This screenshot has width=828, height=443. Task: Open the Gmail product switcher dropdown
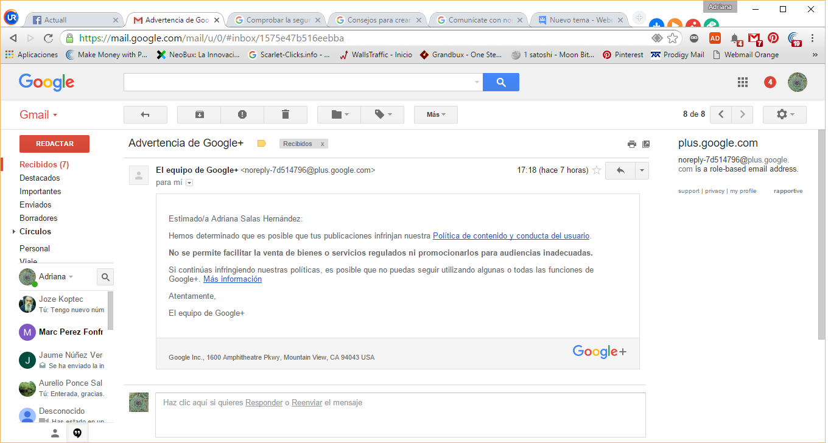38,115
